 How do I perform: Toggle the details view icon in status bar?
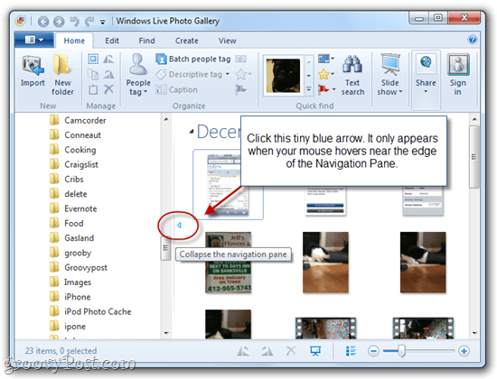[351, 351]
